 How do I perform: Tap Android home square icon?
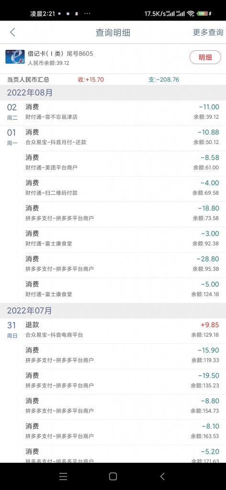click(113, 476)
